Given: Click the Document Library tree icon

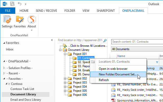Looking at the screenshot, I should [x=65, y=50].
